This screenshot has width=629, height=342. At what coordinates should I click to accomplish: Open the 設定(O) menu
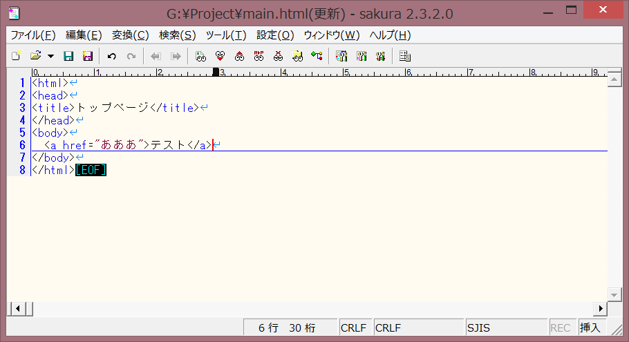pyautogui.click(x=275, y=35)
